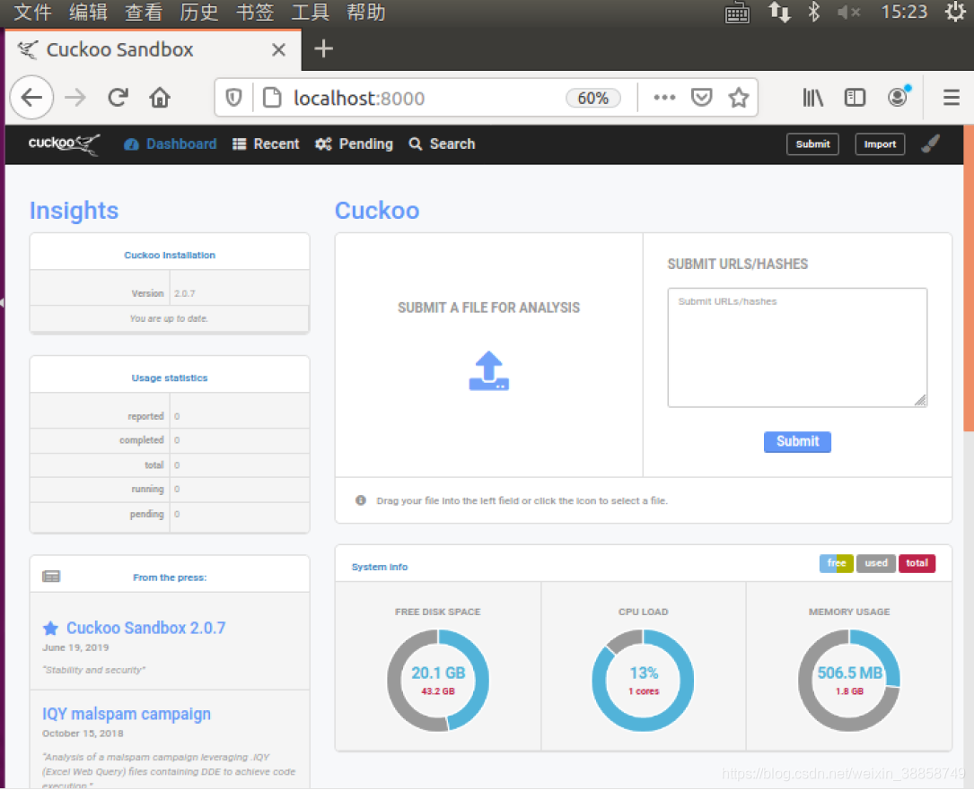
Task: Click the Firefox account avatar icon
Action: [898, 98]
